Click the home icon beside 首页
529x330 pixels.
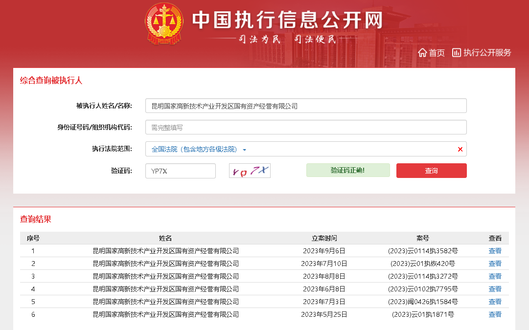[x=422, y=53]
